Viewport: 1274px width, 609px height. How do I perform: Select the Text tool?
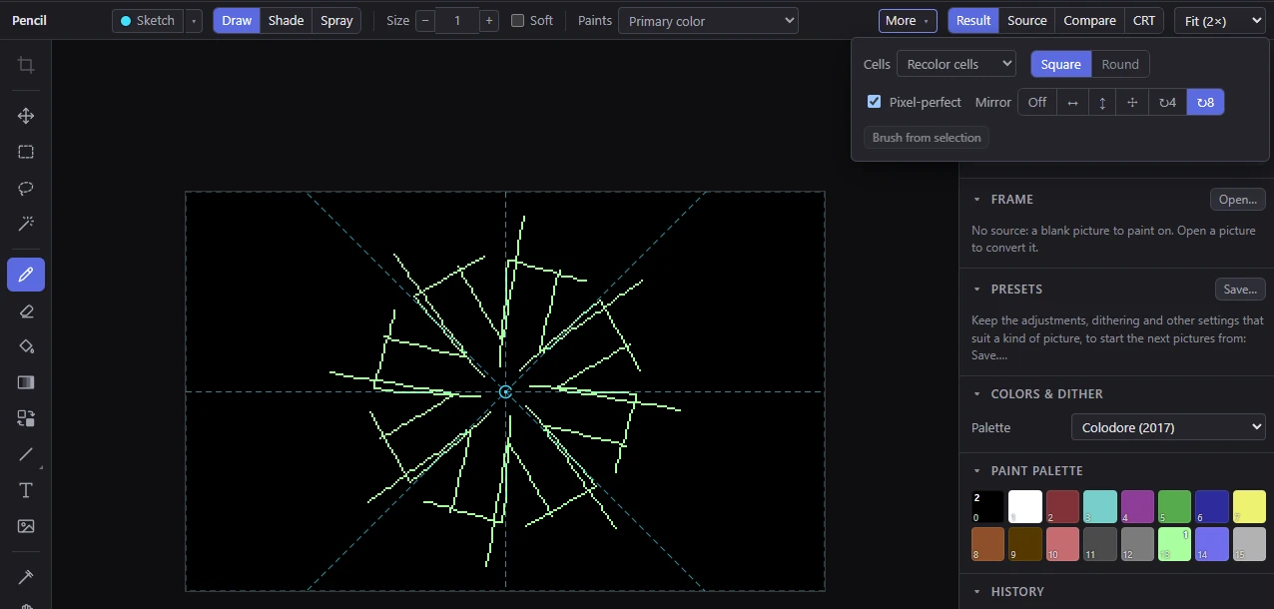[26, 490]
